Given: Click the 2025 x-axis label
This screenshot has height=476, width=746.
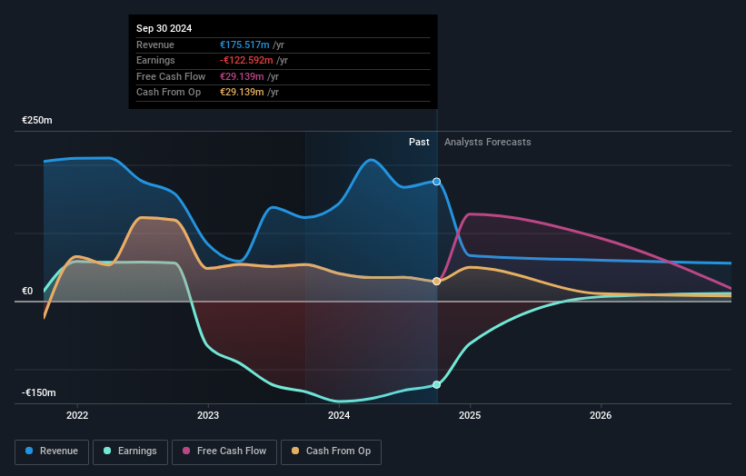Looking at the screenshot, I should (x=470, y=416).
